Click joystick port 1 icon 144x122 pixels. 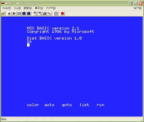35,14
